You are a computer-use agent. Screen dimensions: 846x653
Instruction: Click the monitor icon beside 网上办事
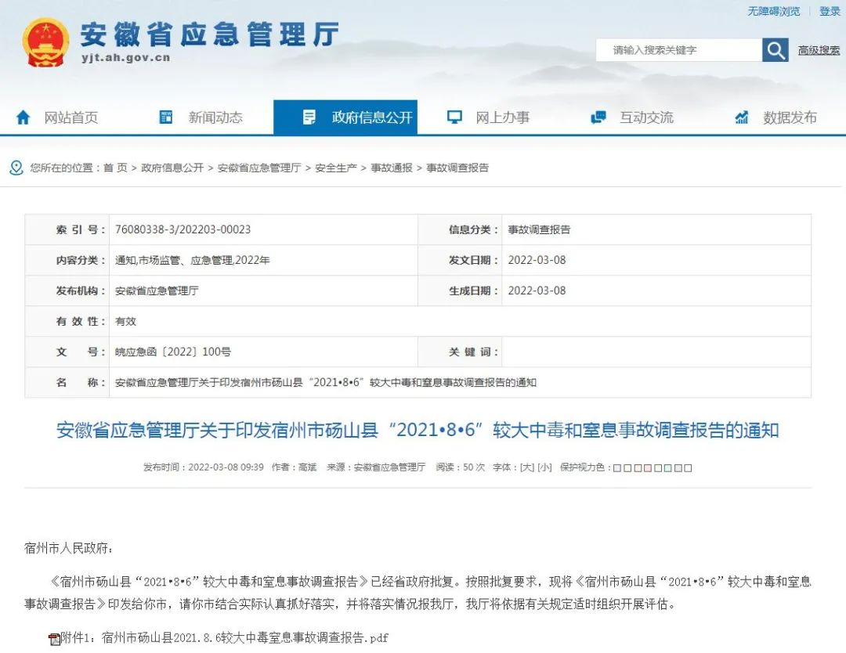pyautogui.click(x=455, y=117)
